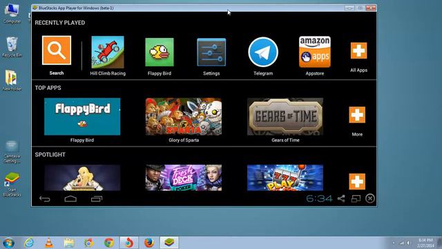Select the New folder desktop icon
The height and width of the screenshot is (249, 442).
pos(12,80)
